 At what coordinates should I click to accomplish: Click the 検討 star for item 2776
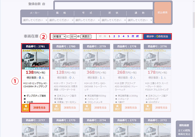148,107
